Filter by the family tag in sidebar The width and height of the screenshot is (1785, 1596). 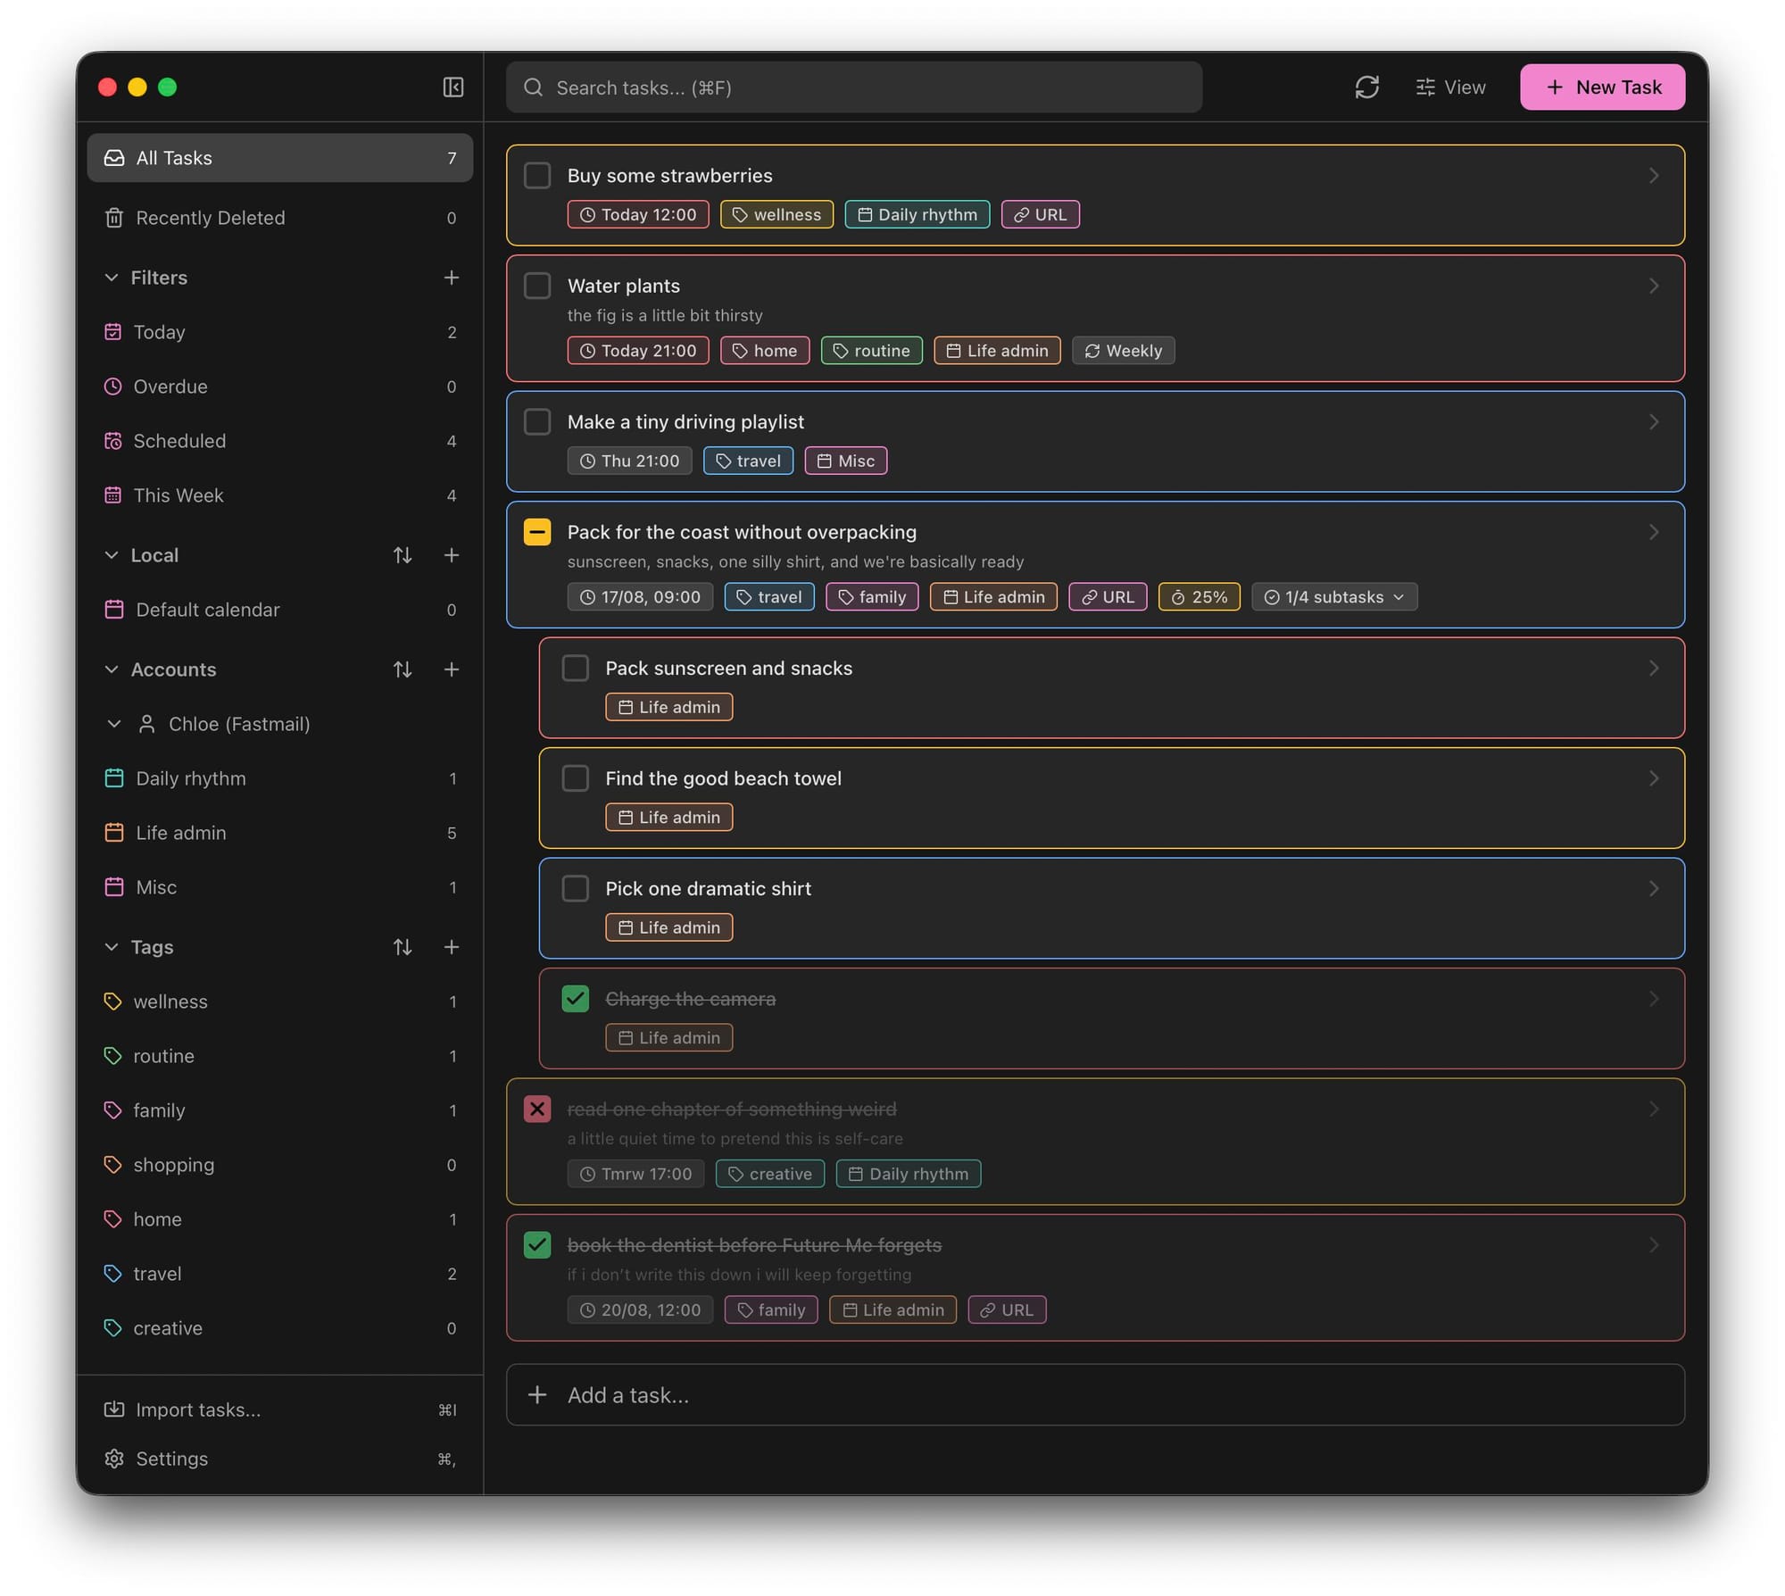pos(280,1110)
